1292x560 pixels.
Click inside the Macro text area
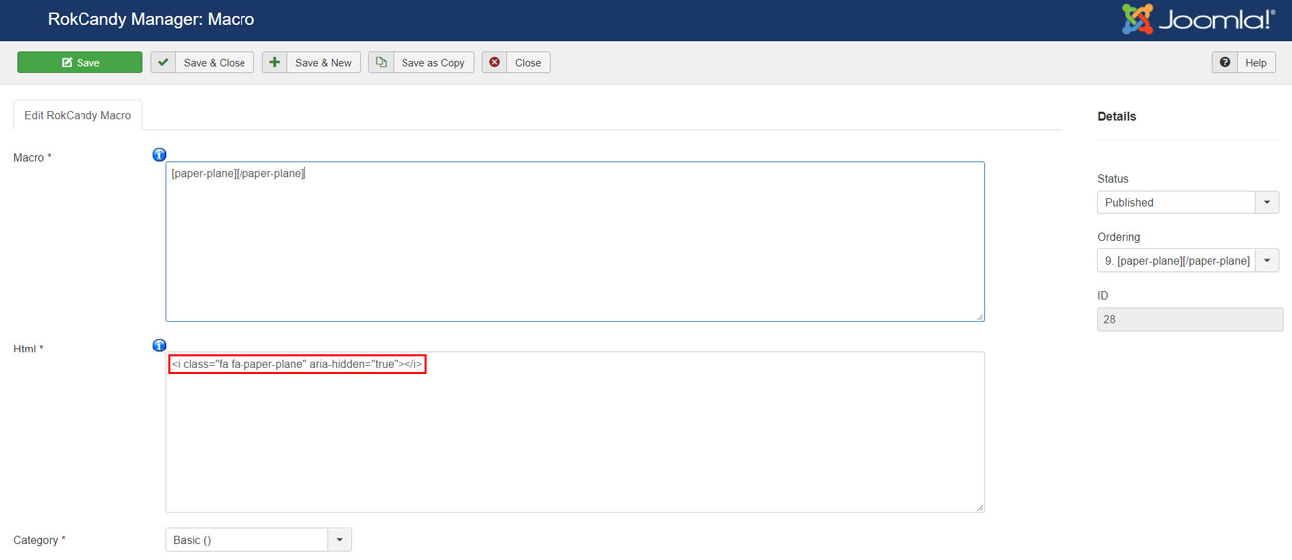(x=574, y=241)
